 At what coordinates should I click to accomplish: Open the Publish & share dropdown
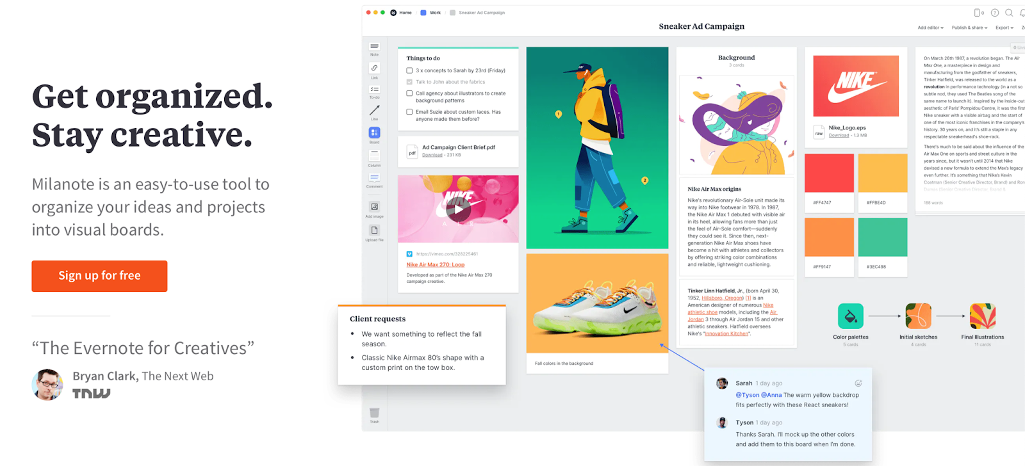point(969,28)
